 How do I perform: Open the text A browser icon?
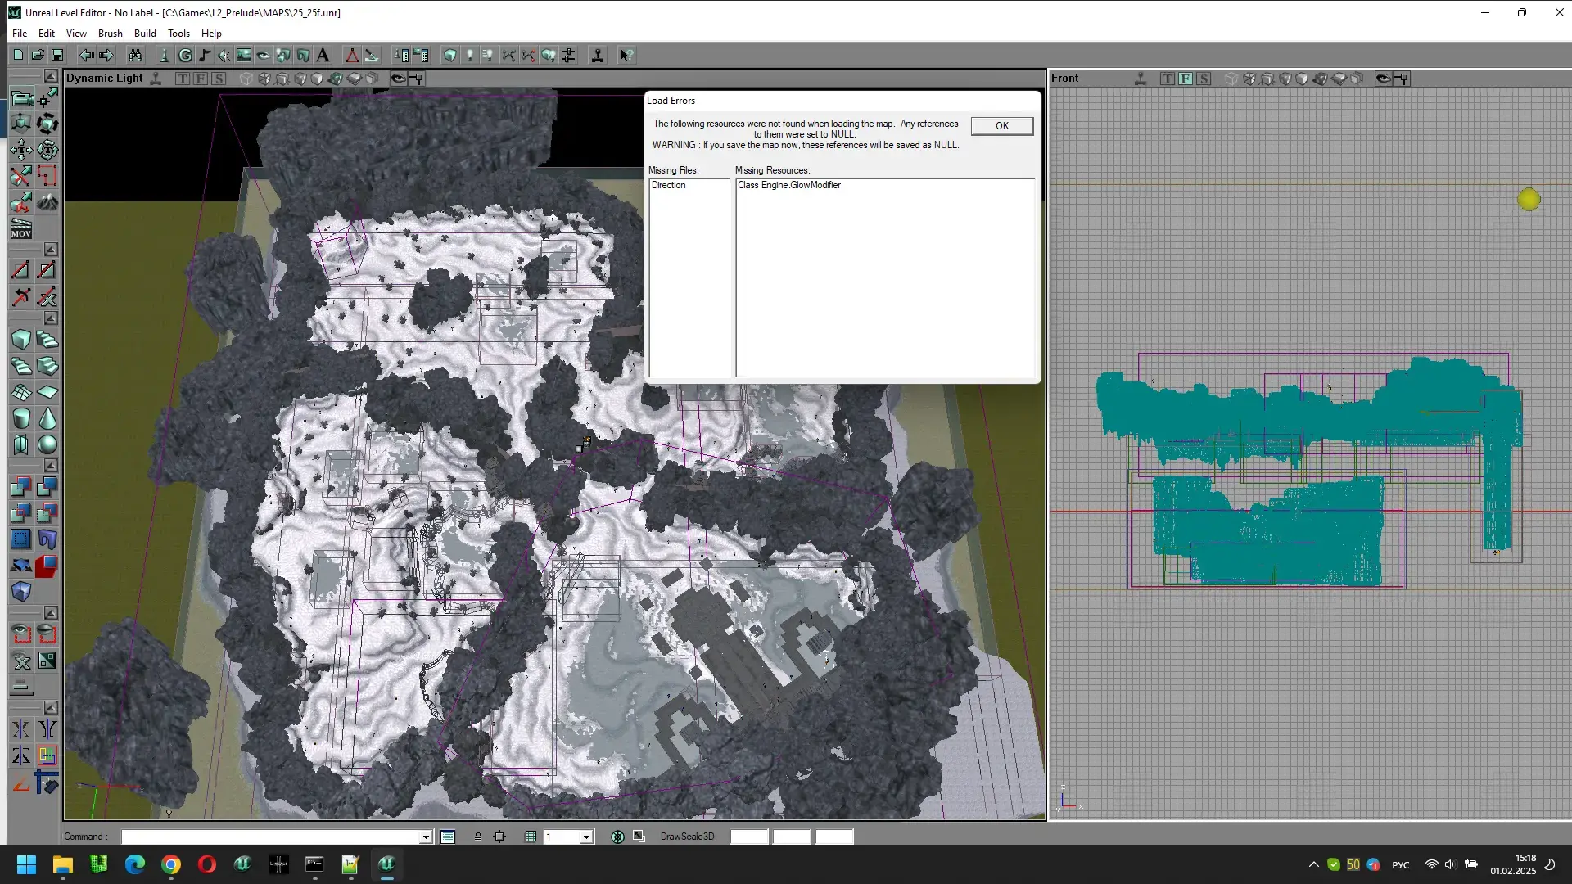click(x=323, y=56)
